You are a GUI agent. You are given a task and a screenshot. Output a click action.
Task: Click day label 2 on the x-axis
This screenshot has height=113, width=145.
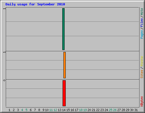click(14, 110)
